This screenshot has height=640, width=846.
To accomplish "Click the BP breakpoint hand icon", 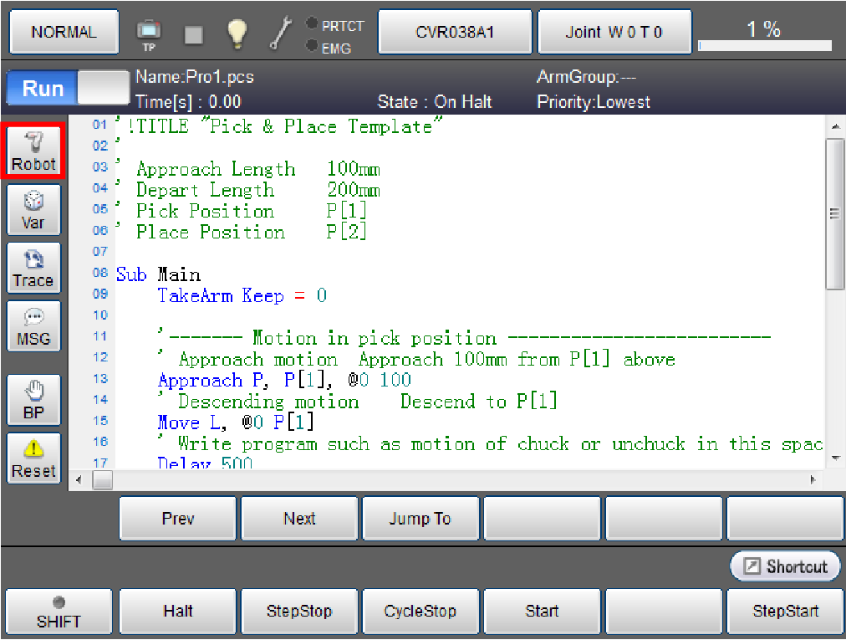I will coord(33,401).
